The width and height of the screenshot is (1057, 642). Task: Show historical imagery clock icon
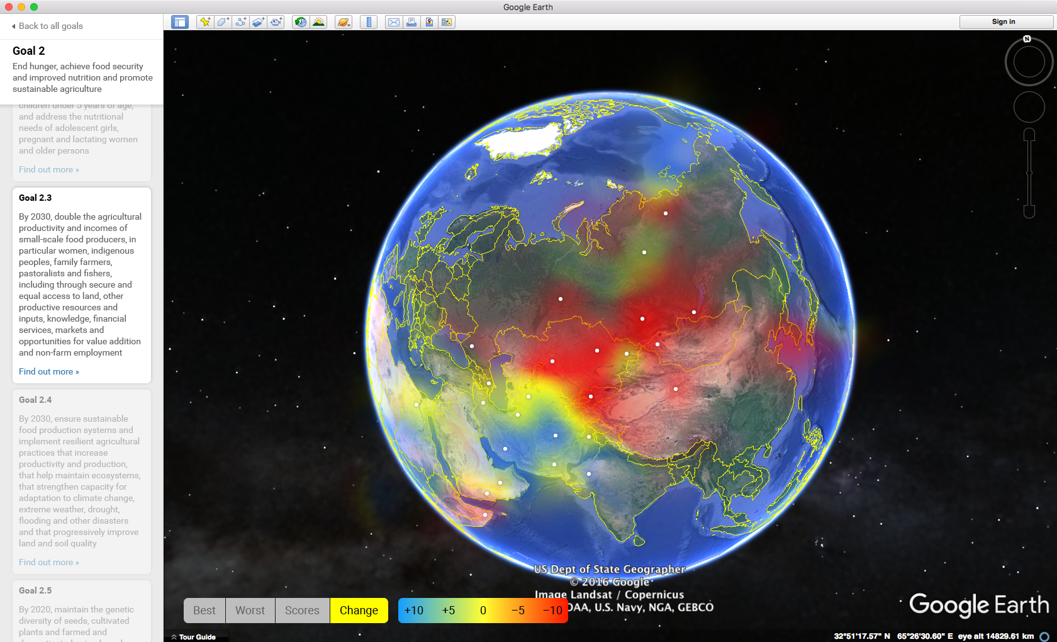coord(301,22)
